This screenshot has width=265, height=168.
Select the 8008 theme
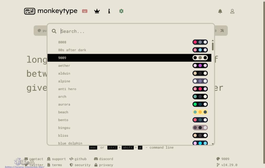point(62,42)
